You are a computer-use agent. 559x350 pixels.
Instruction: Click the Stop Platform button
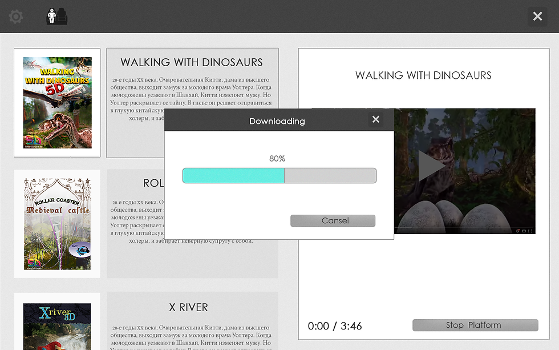(475, 325)
